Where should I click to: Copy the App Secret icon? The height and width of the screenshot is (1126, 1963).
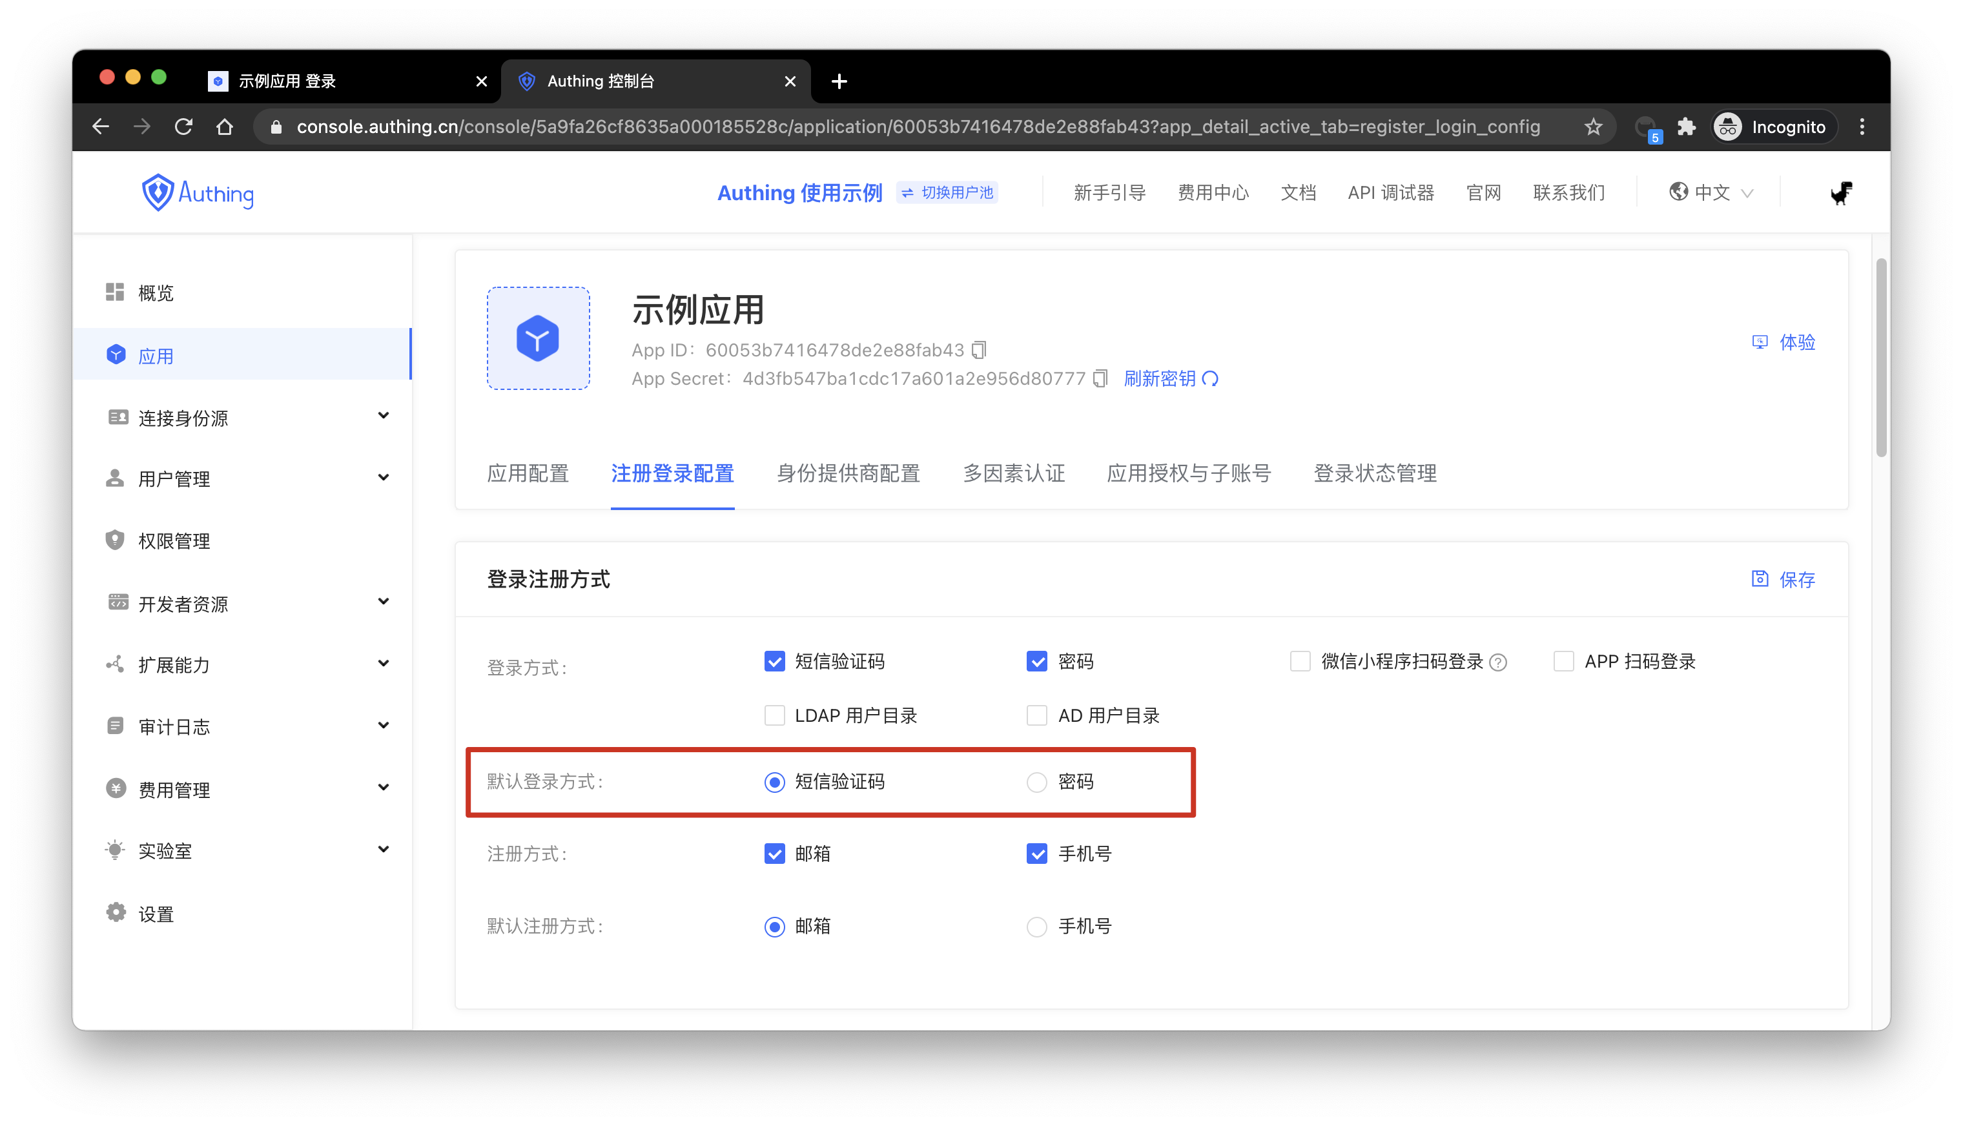(x=1100, y=379)
